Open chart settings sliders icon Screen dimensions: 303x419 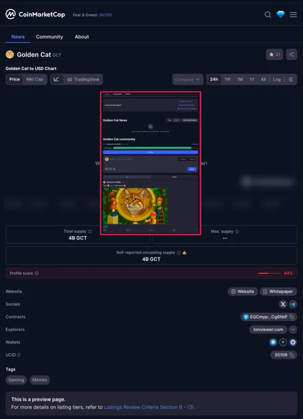(x=291, y=79)
